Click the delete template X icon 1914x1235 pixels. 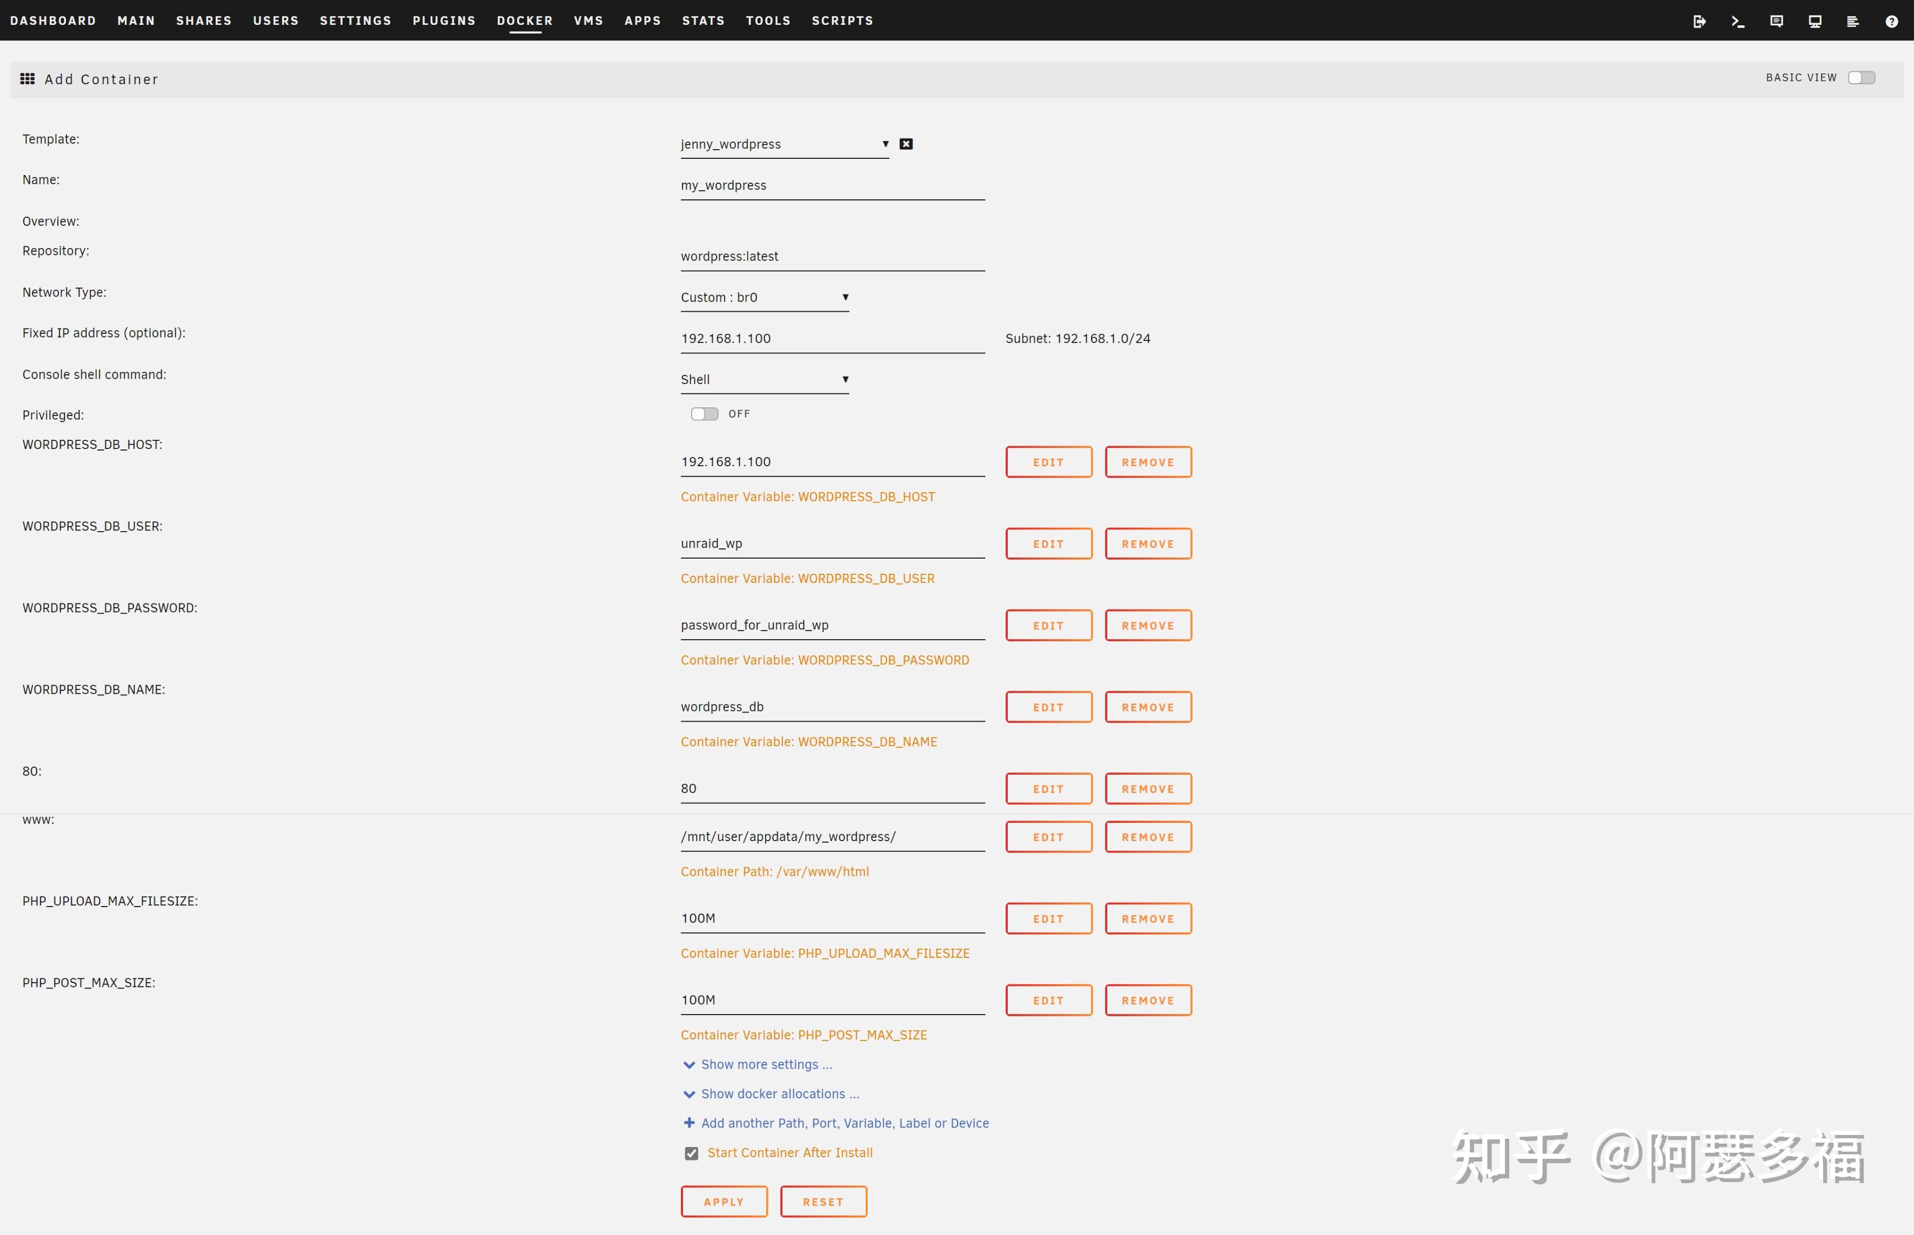tap(906, 144)
